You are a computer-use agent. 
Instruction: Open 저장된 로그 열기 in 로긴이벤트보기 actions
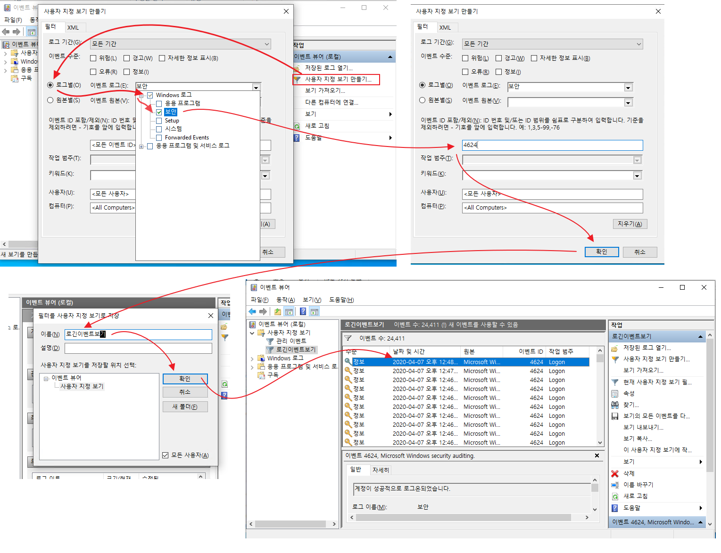(647, 348)
